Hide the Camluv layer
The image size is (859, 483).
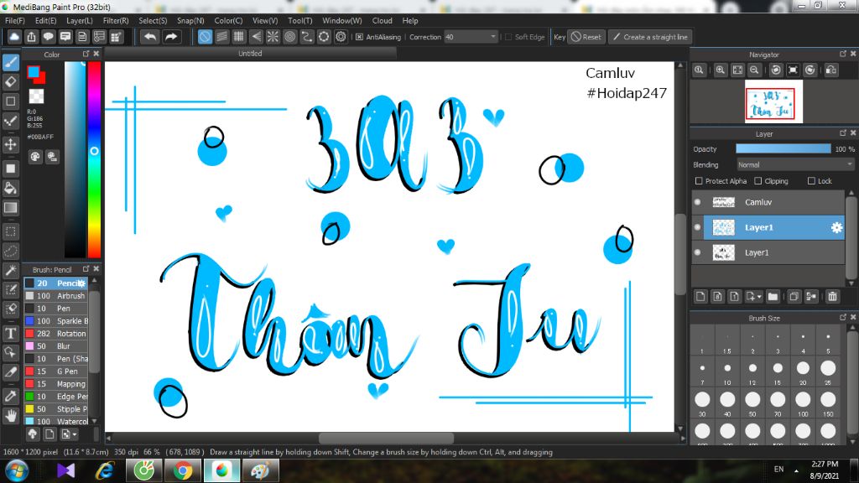pyautogui.click(x=697, y=202)
